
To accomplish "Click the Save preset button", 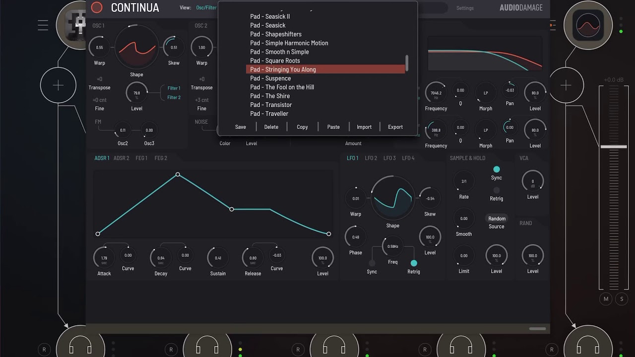I will pos(241,127).
